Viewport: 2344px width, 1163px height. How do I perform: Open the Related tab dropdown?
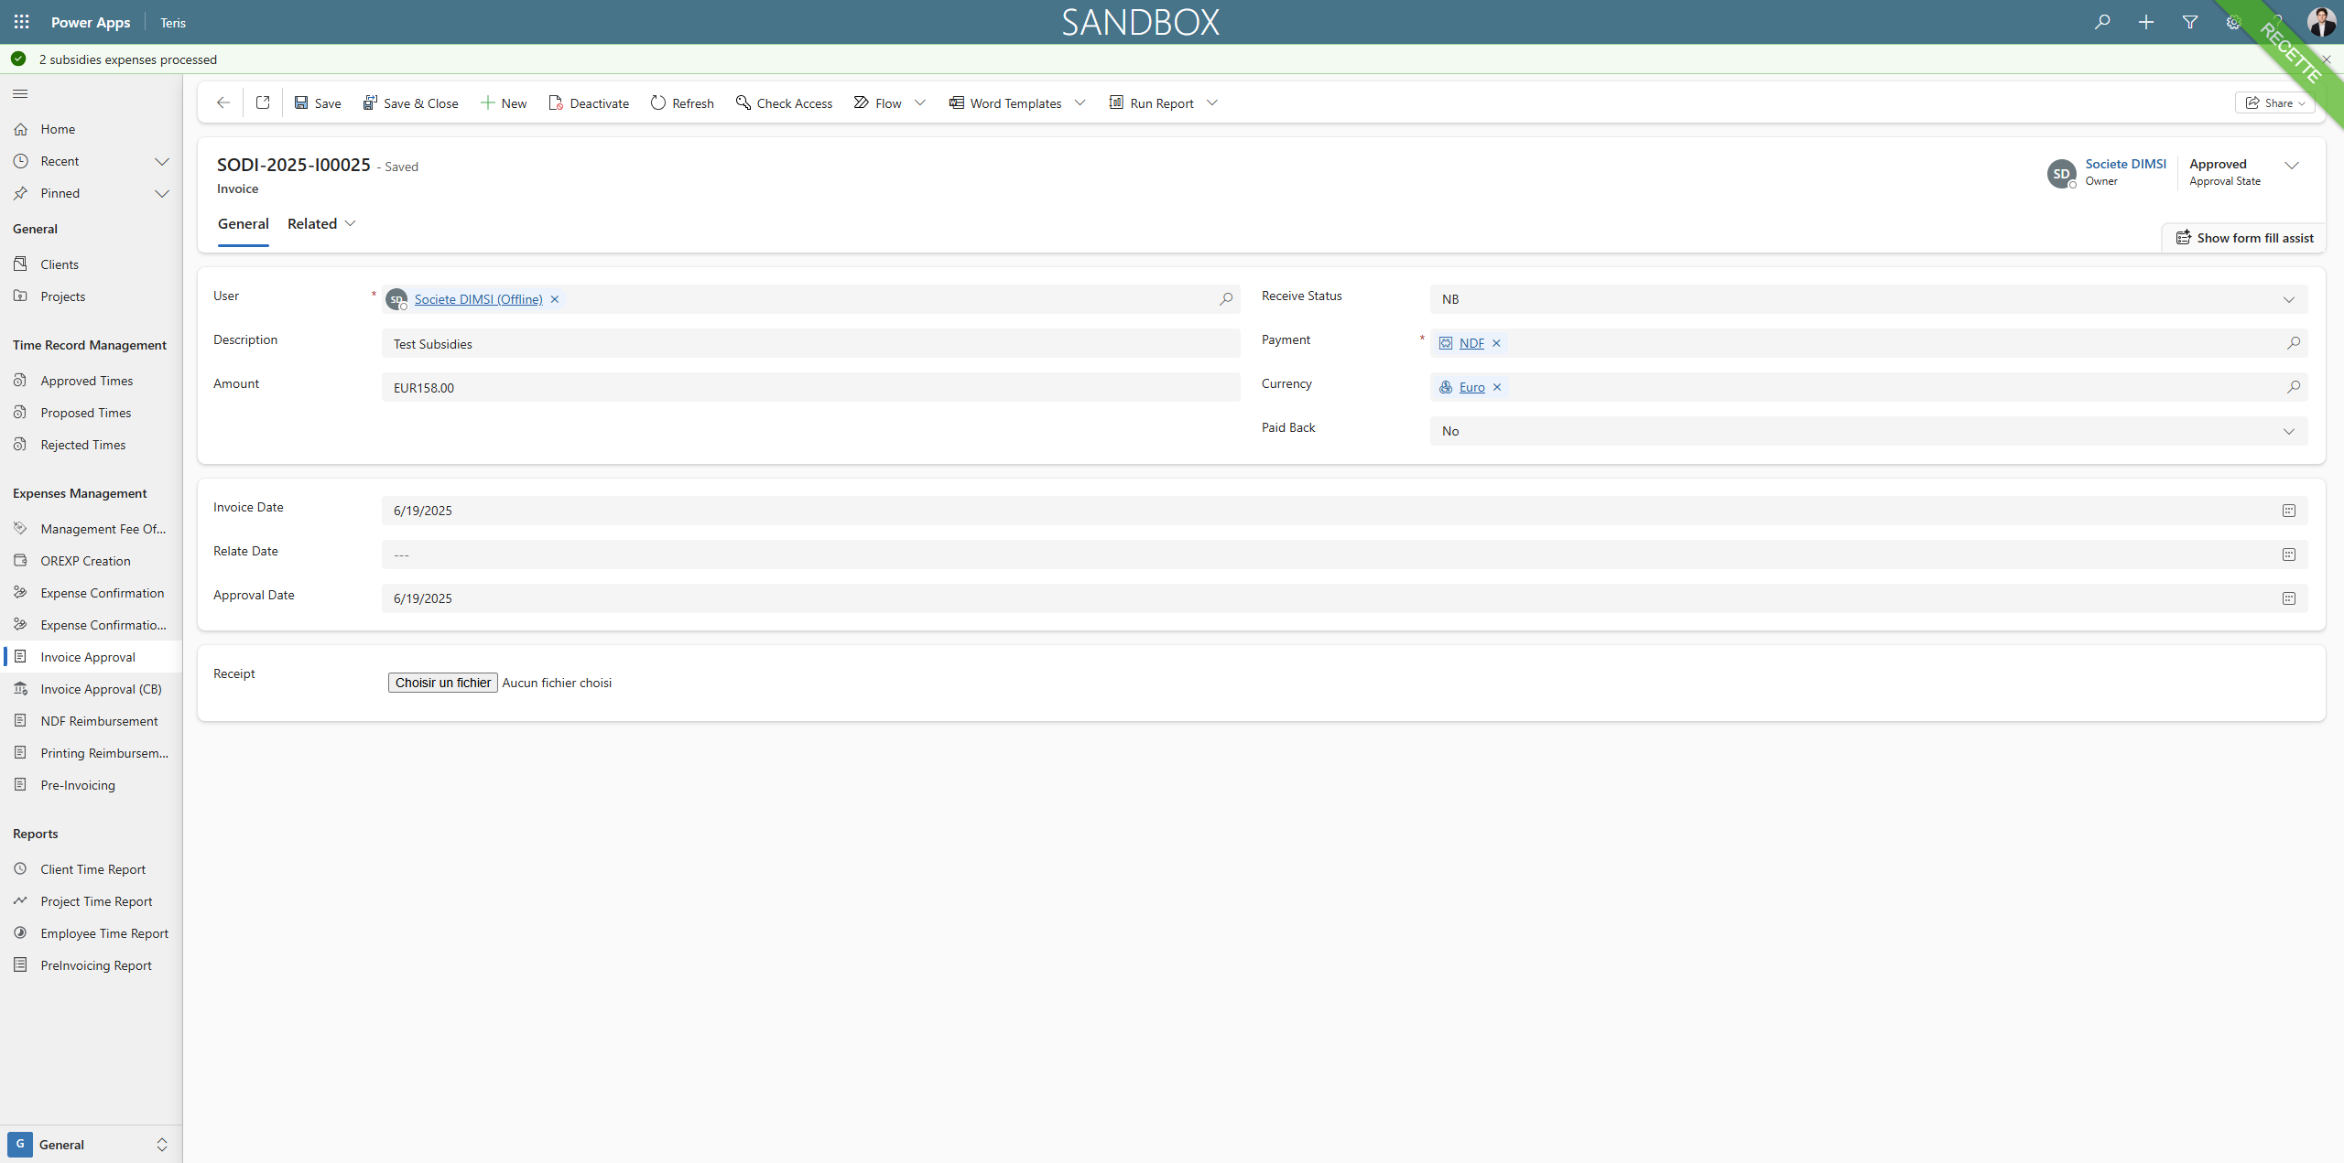pyautogui.click(x=321, y=224)
